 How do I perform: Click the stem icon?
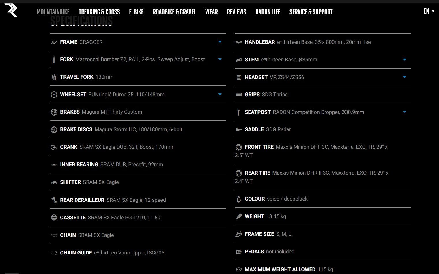pos(239,60)
